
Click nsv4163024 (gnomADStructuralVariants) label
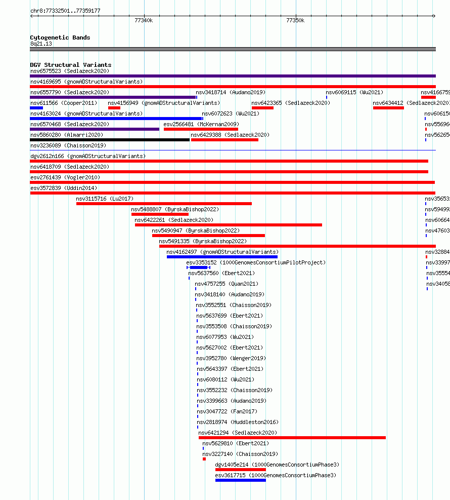coord(86,113)
